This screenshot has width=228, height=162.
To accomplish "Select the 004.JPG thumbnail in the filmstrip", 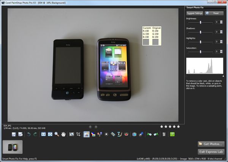I will [x=13, y=147].
